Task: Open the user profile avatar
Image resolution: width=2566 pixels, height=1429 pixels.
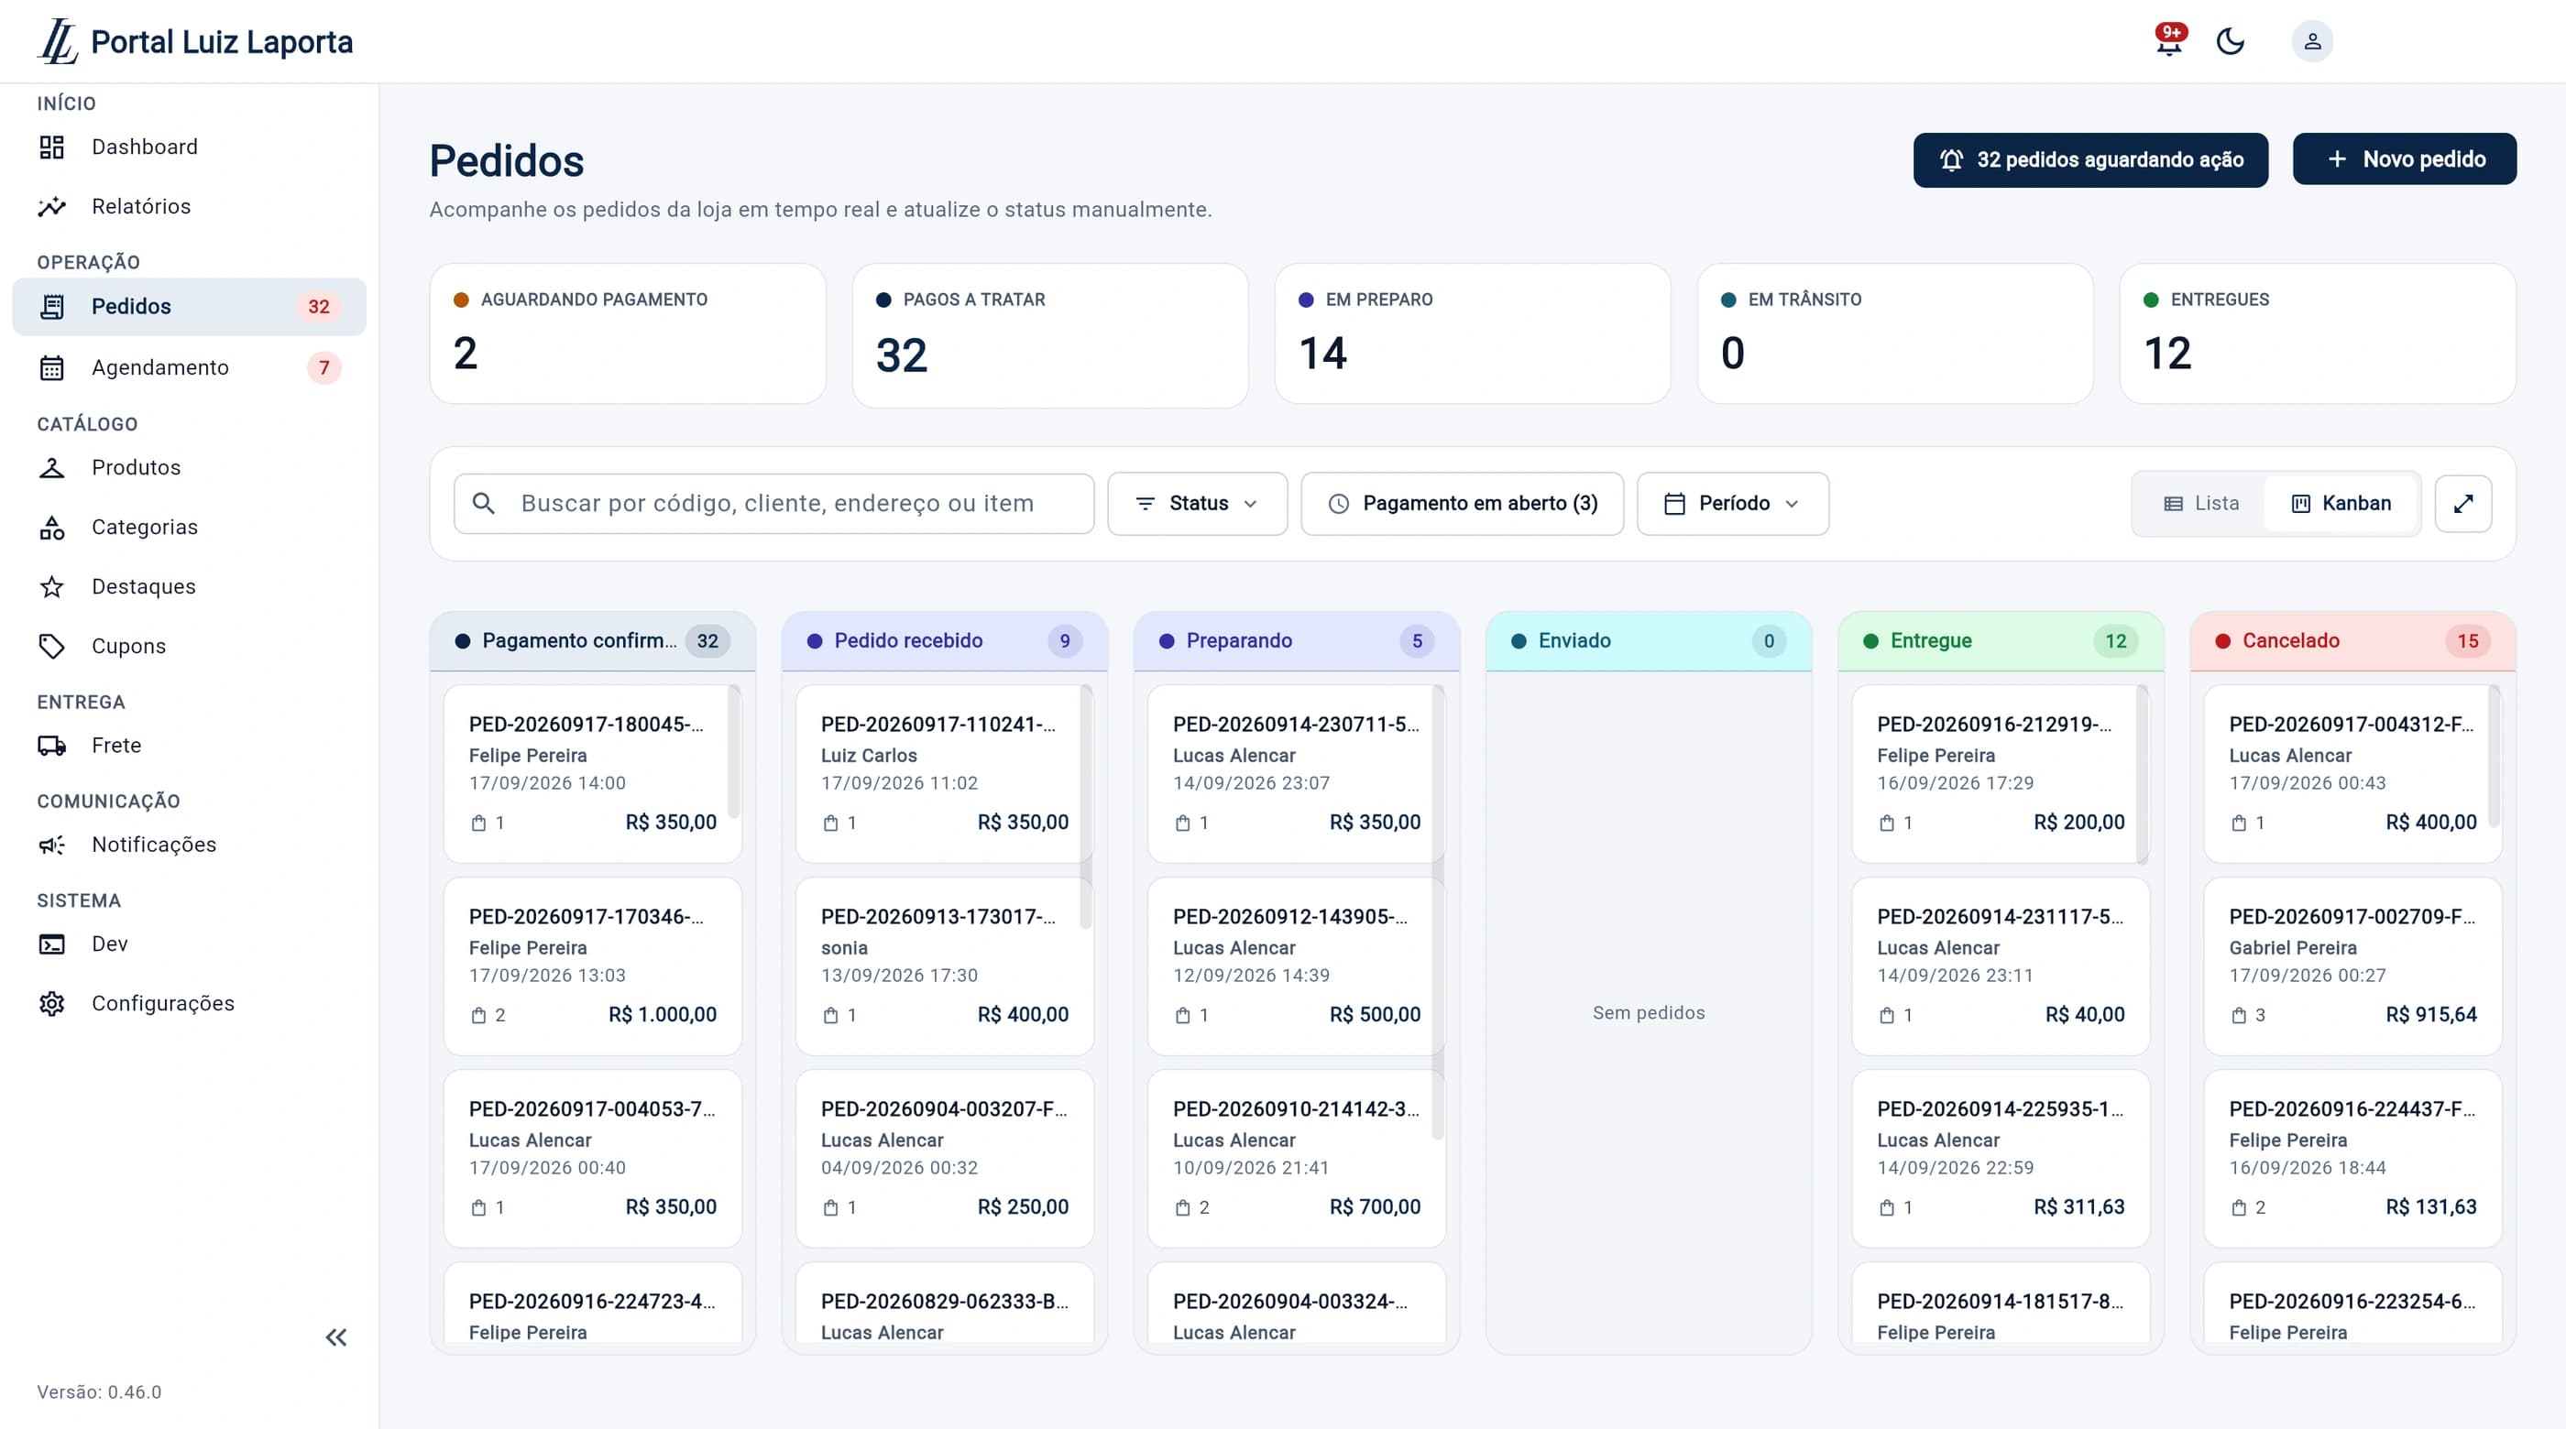Action: point(2312,42)
